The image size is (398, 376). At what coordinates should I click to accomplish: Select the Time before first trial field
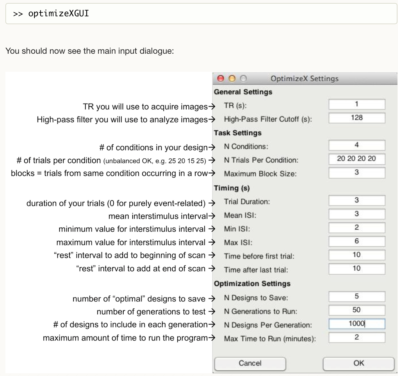[357, 255]
